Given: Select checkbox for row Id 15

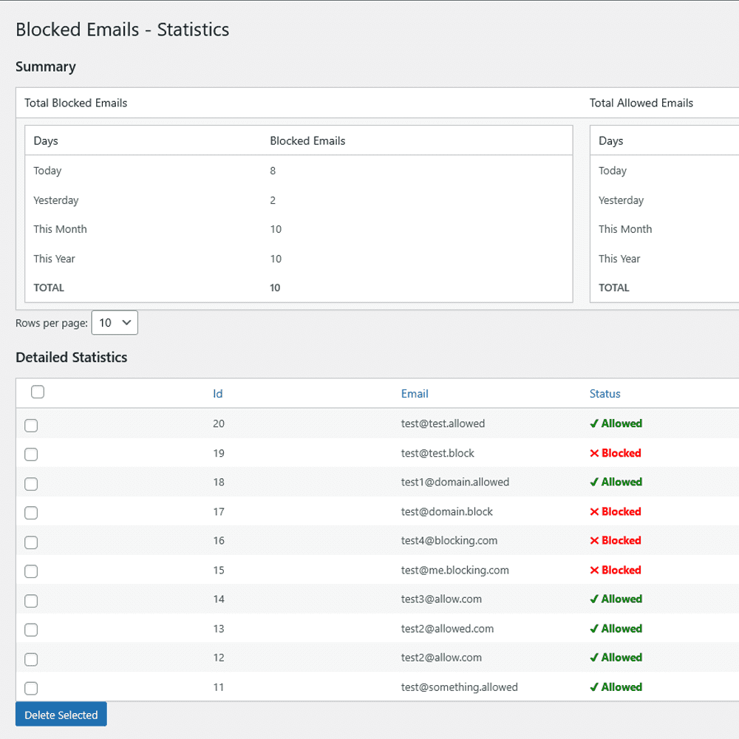Looking at the screenshot, I should click(31, 571).
